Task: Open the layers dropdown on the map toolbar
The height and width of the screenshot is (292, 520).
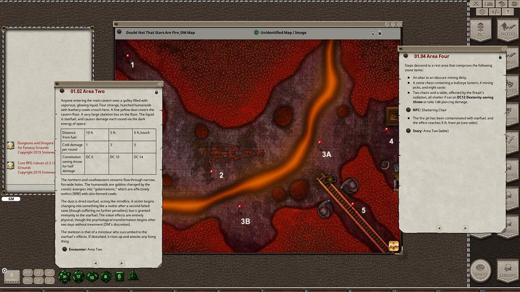Action: tap(373, 32)
